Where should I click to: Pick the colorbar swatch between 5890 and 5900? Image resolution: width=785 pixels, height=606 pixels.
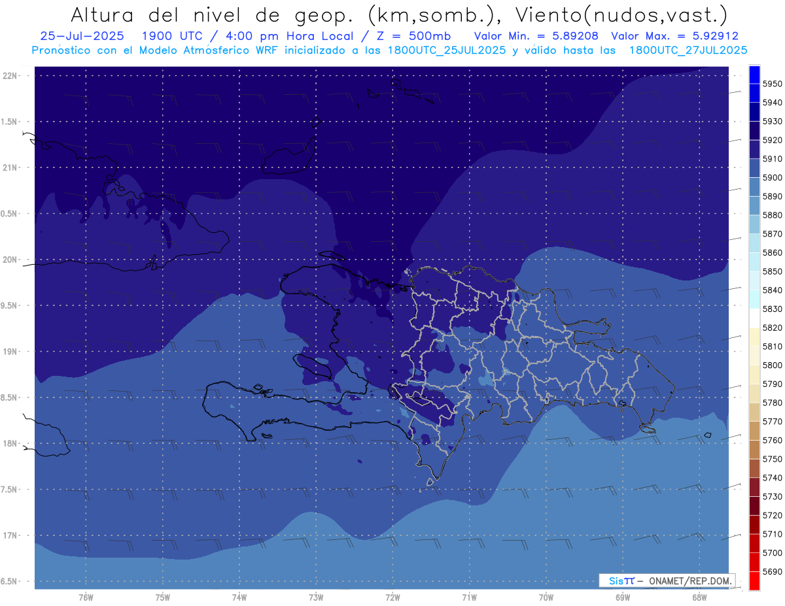click(x=754, y=187)
